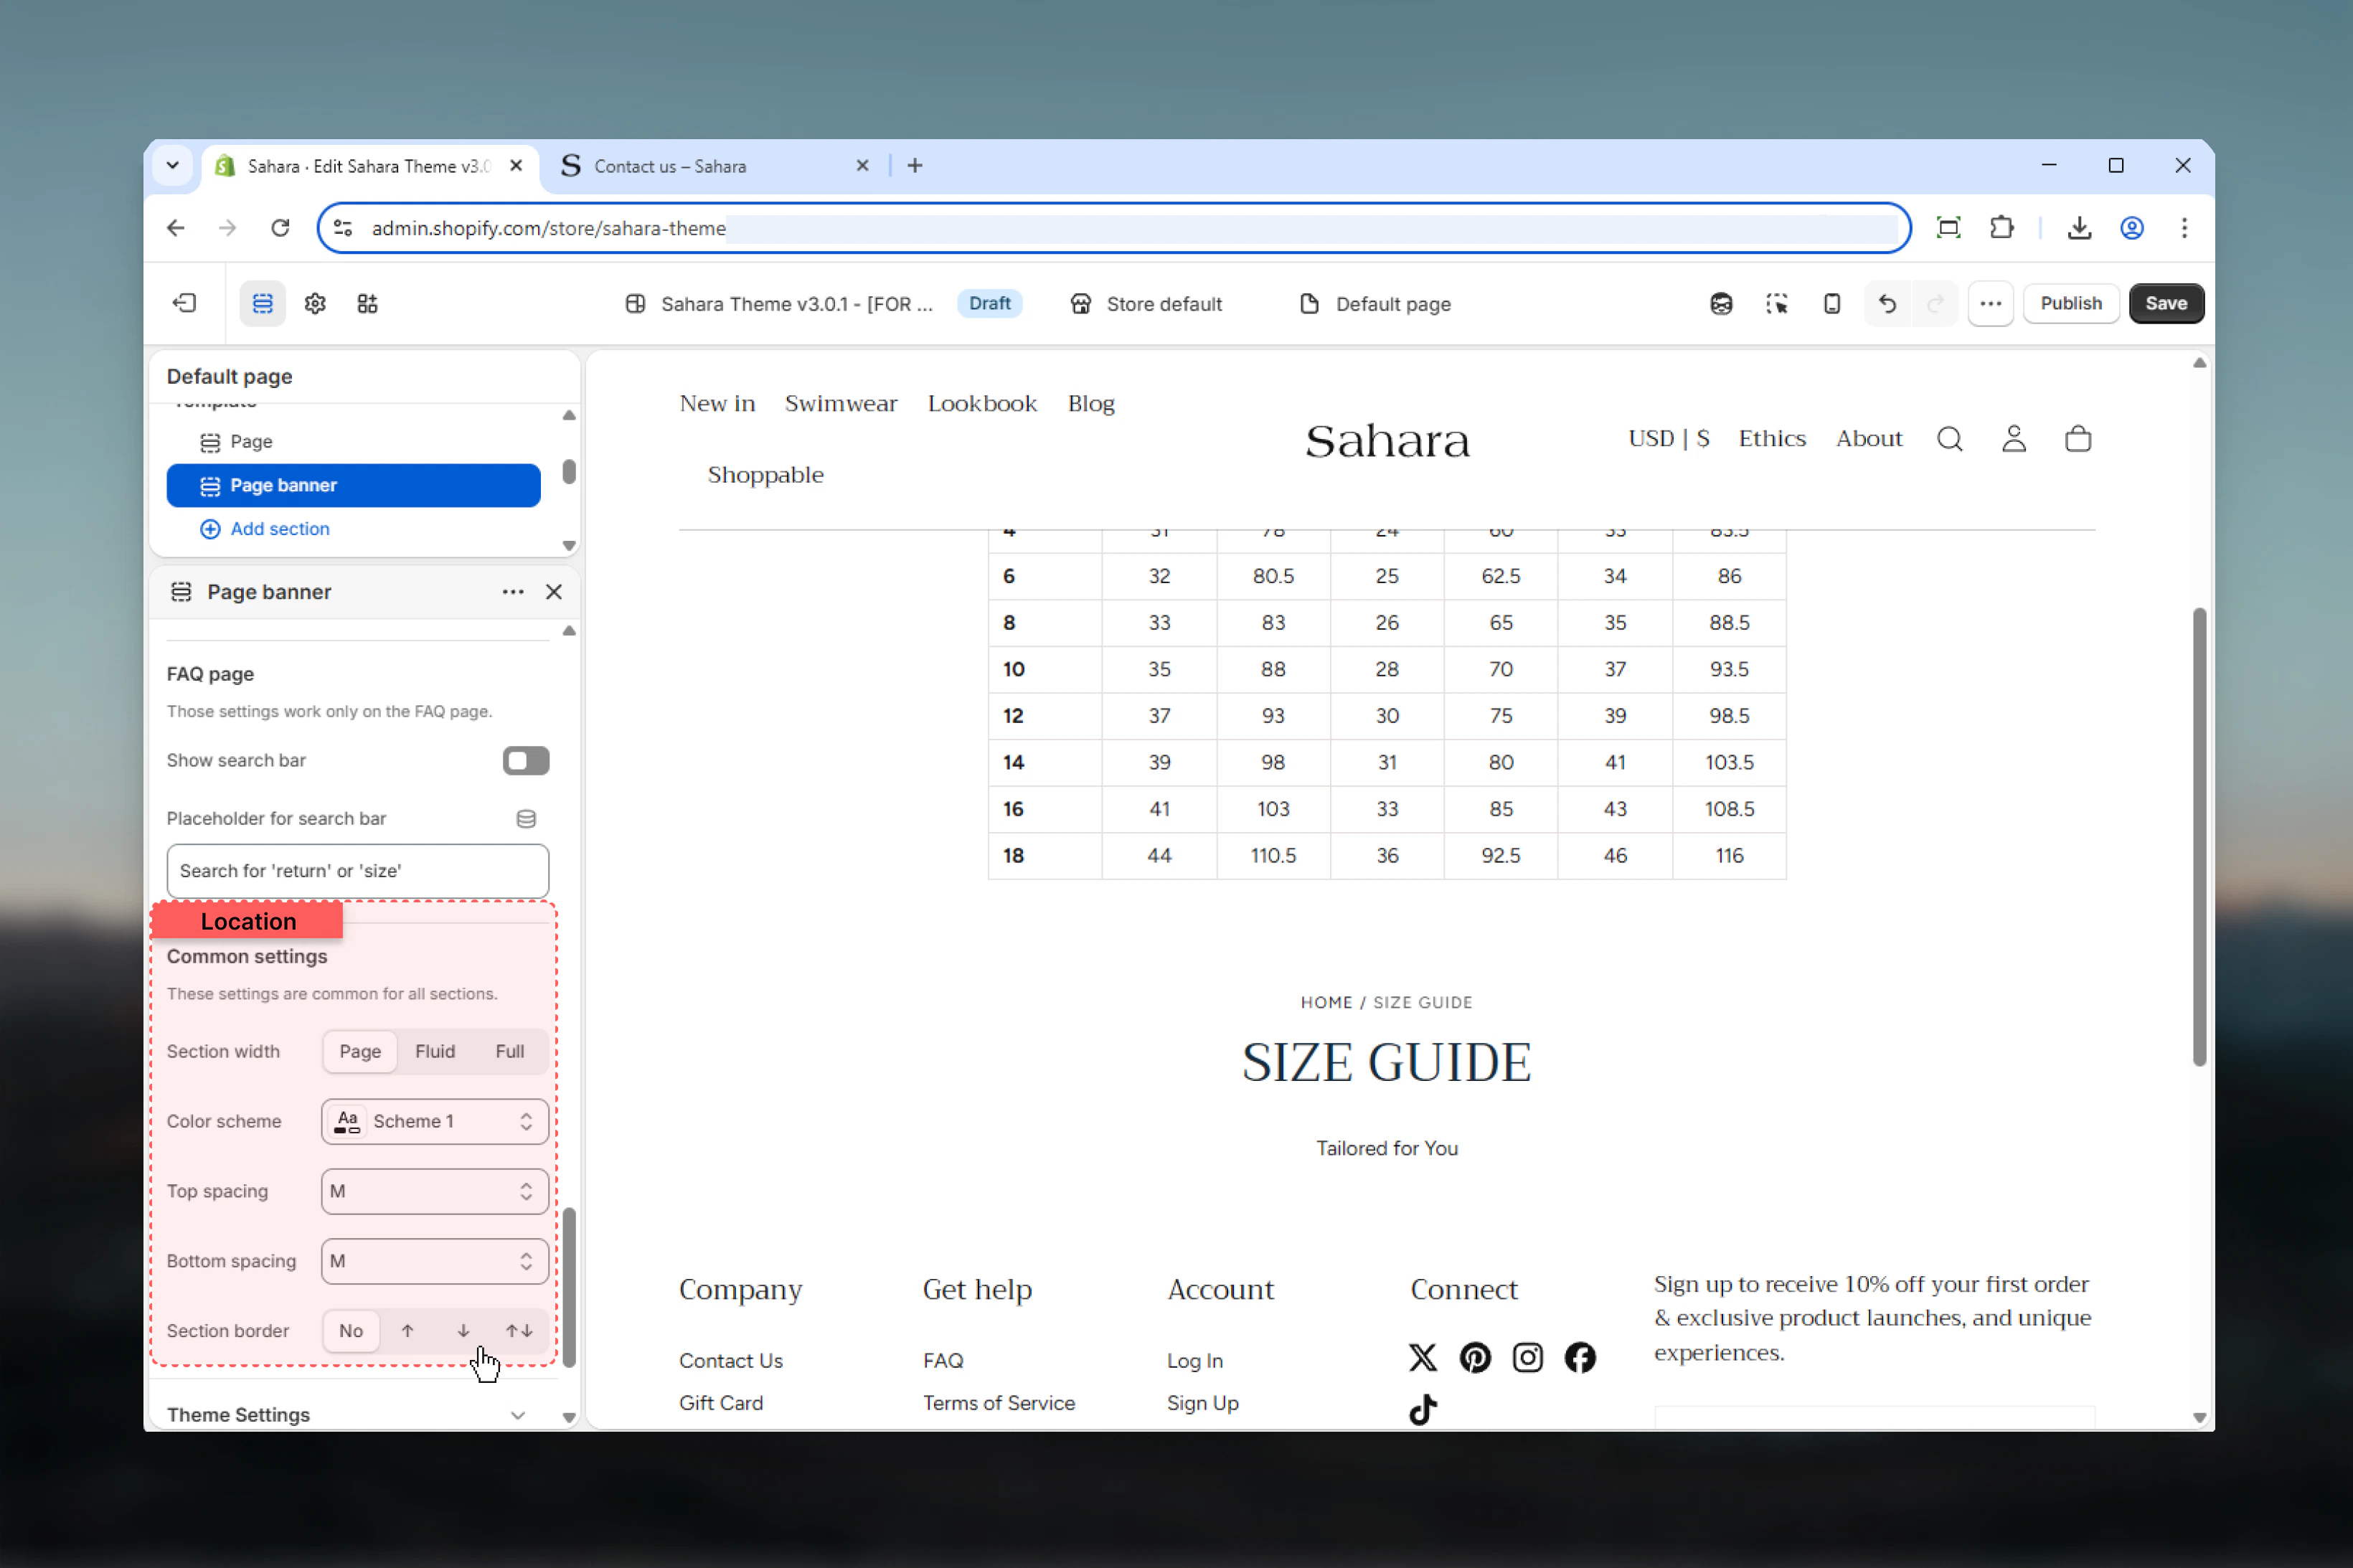Toggle the inspector selection icon
This screenshot has height=1568, width=2353.
(x=1776, y=303)
